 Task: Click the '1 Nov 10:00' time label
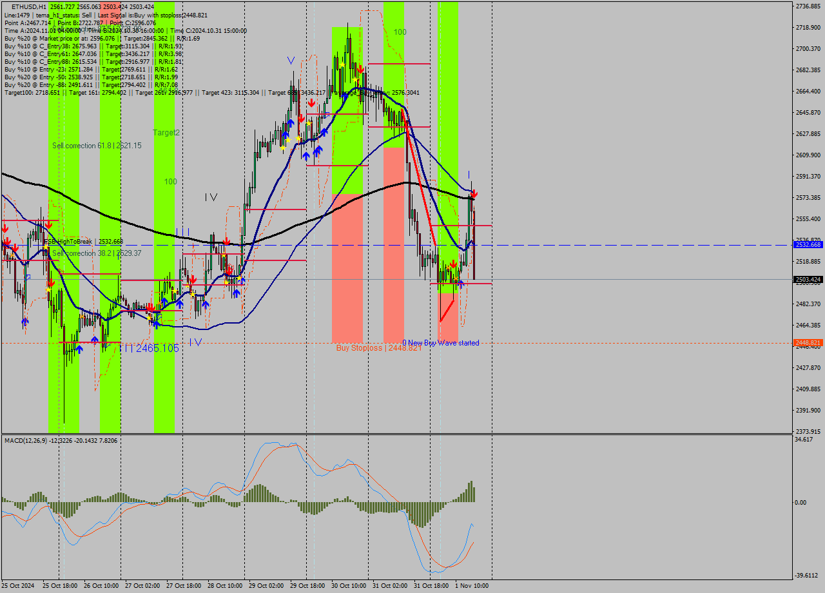[472, 586]
